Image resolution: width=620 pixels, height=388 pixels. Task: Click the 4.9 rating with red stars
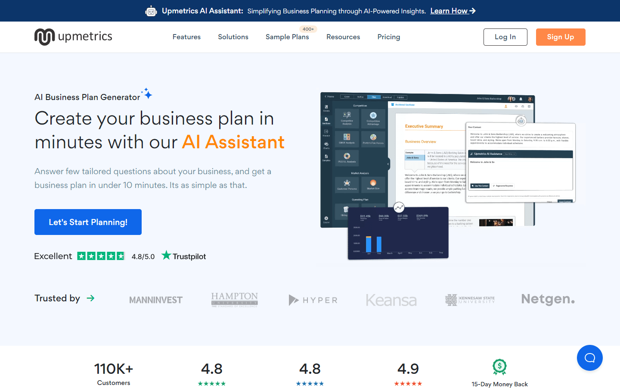[408, 374]
